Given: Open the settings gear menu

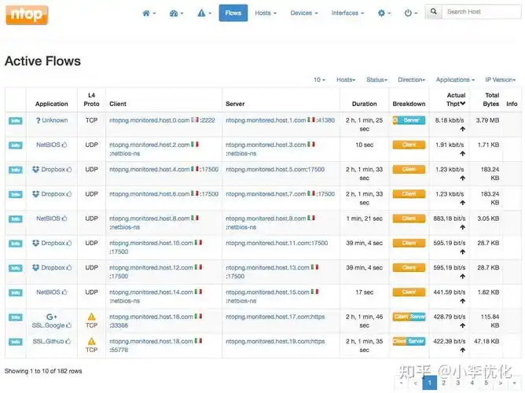Looking at the screenshot, I should click(384, 13).
